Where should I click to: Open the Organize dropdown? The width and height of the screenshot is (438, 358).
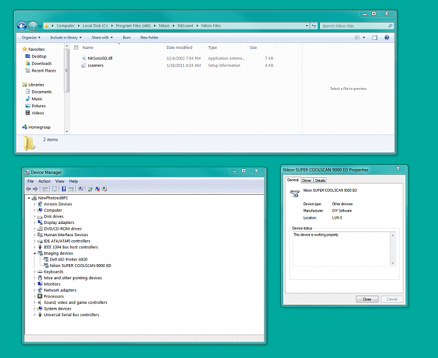(x=31, y=37)
